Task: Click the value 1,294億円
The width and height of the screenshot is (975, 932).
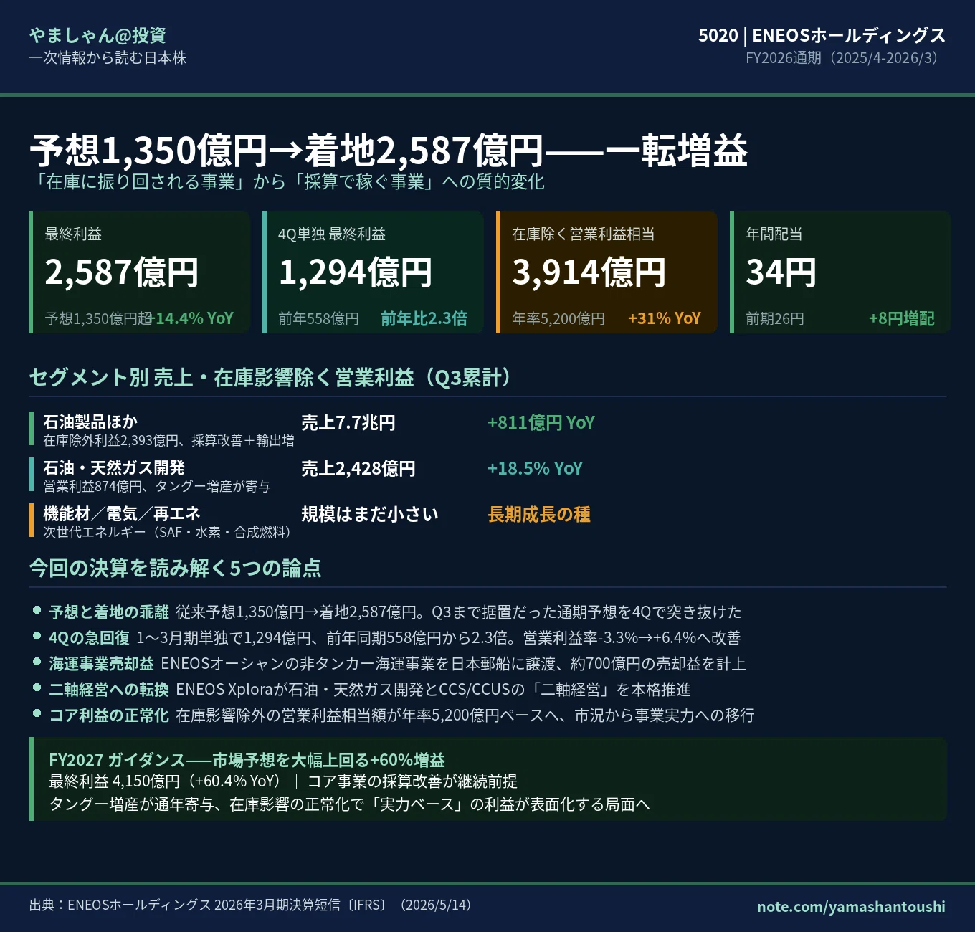Action: click(x=355, y=272)
